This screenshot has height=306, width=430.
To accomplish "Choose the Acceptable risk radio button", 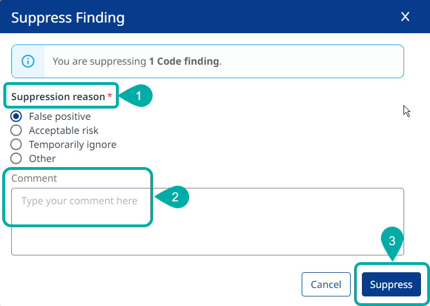I will 16,130.
